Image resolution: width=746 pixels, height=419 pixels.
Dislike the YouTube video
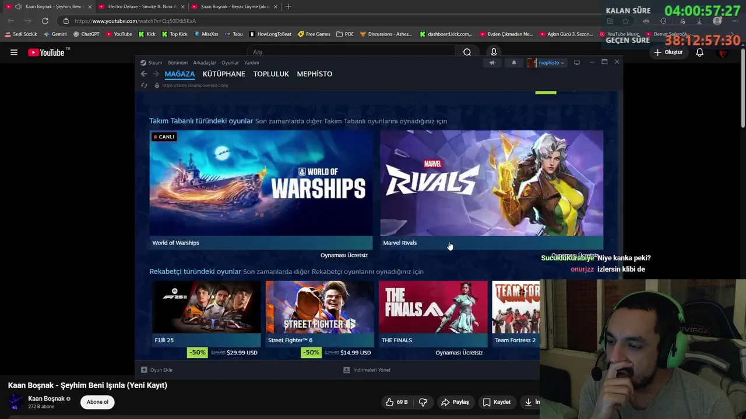coord(423,402)
